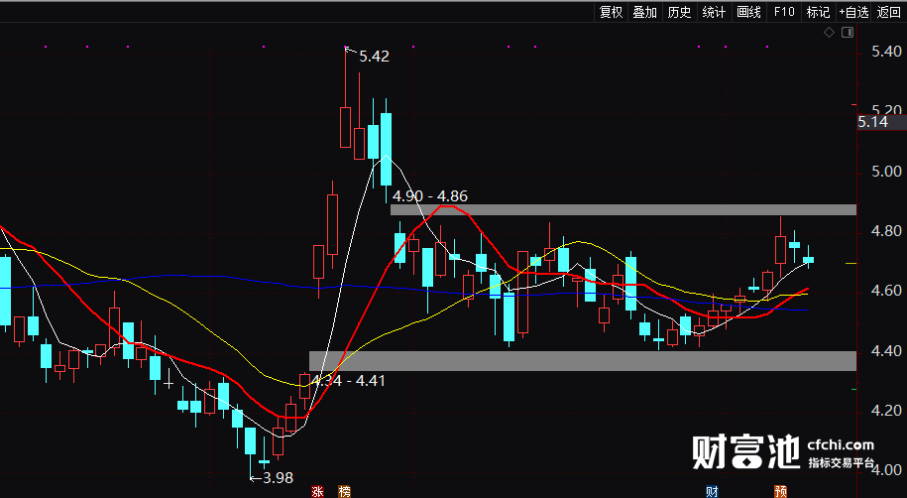Select the 4.90 - 4.86 resistance label
This screenshot has width=907, height=498.
click(430, 196)
